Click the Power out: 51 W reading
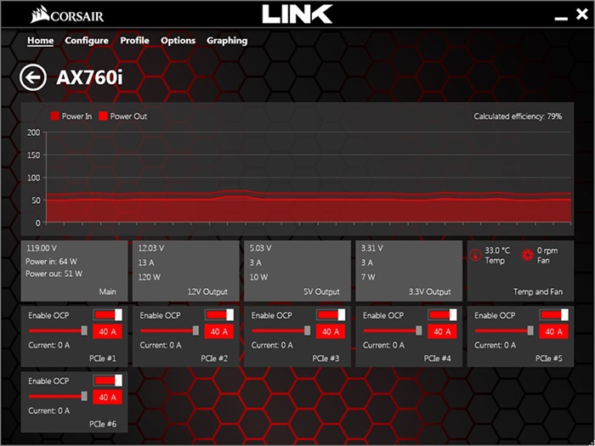The image size is (595, 446). click(x=54, y=274)
